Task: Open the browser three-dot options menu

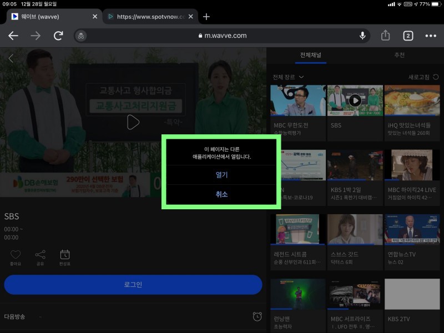Action: point(430,36)
